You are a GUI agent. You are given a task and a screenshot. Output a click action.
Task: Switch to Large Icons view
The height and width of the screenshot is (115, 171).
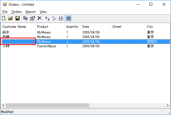click(47, 18)
